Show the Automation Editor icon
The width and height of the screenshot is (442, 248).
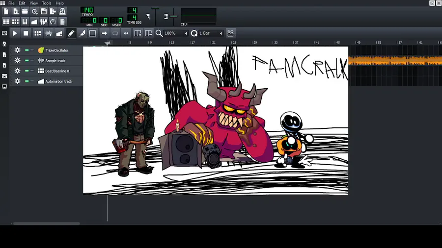coord(34,22)
